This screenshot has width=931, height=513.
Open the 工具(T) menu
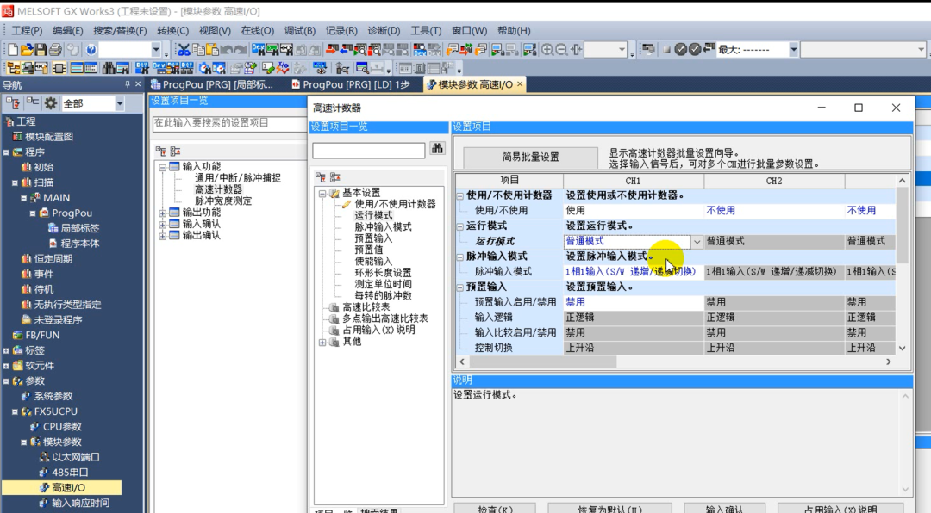coord(426,30)
